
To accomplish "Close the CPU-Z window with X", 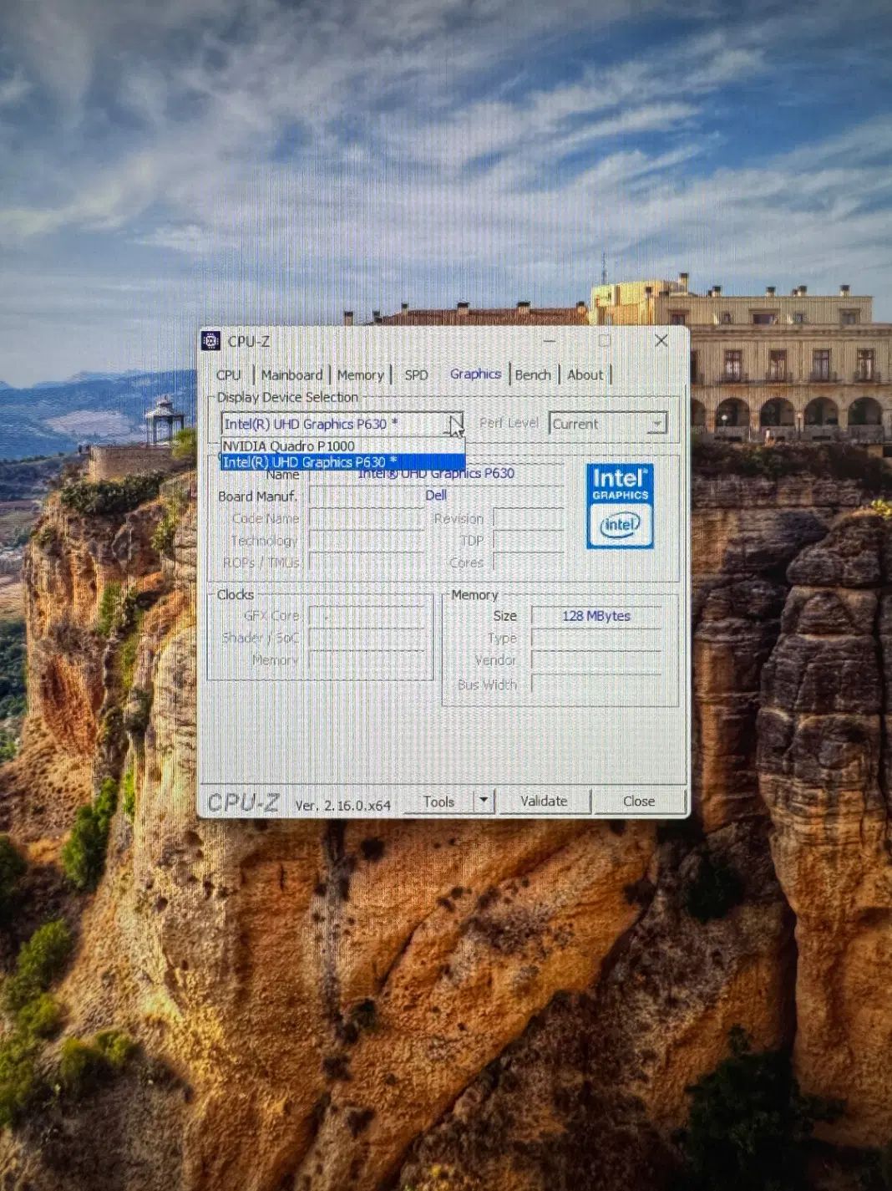I will (x=661, y=340).
